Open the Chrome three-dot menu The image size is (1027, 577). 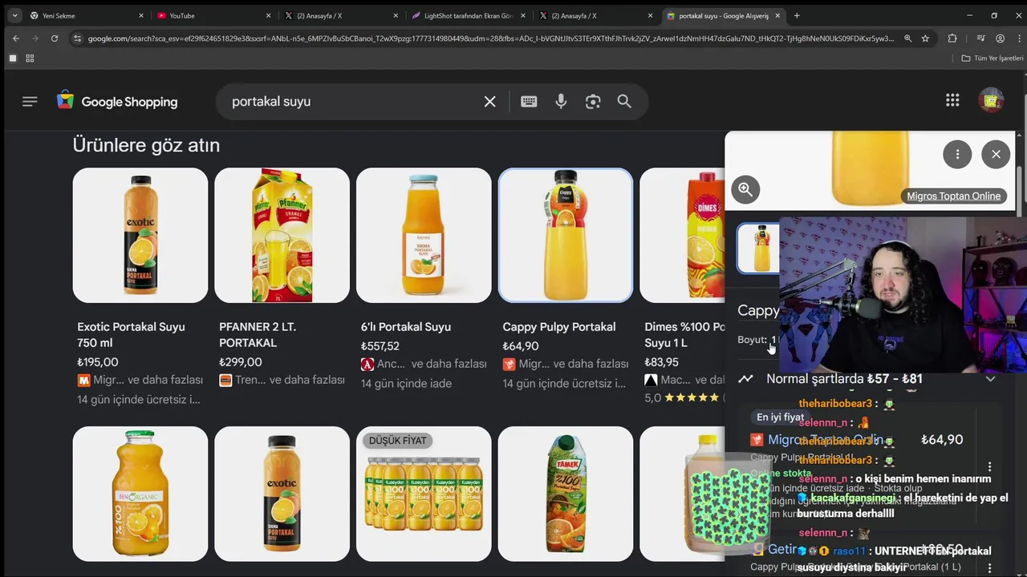pos(1017,38)
